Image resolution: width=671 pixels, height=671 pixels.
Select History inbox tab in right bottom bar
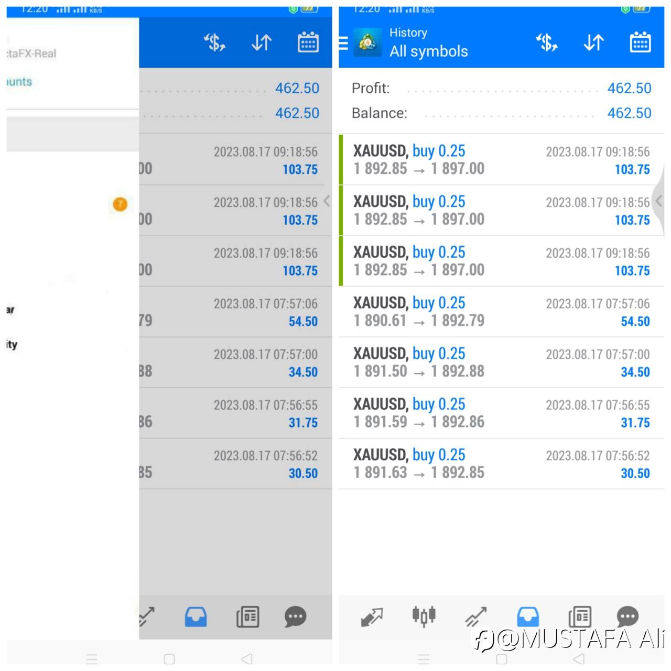coord(528,617)
